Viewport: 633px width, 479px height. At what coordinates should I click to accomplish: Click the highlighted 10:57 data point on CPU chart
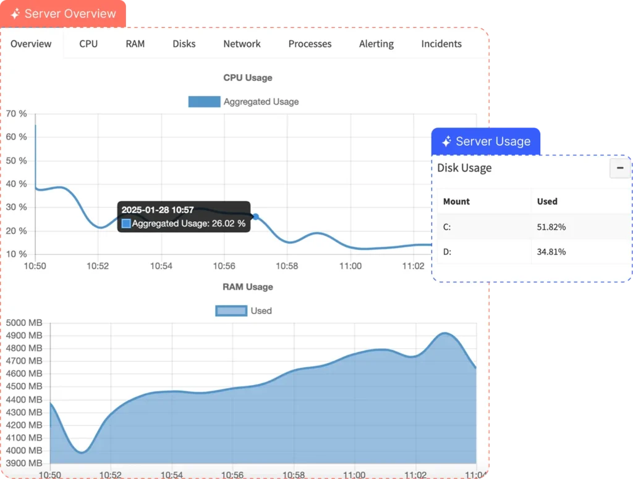pyautogui.click(x=256, y=217)
